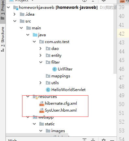
Task: Open SysUser.hbm.xml file
Action: tap(61, 110)
